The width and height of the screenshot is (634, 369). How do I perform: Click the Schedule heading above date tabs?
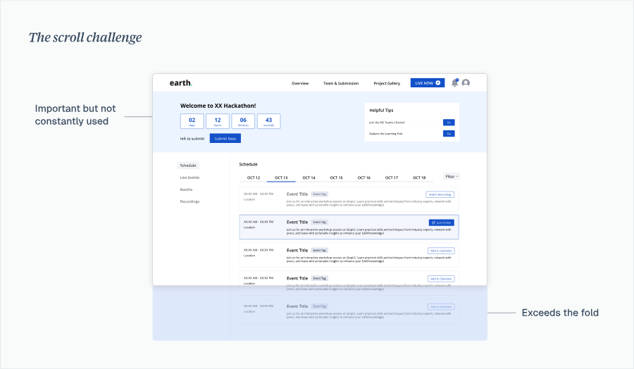coord(248,165)
